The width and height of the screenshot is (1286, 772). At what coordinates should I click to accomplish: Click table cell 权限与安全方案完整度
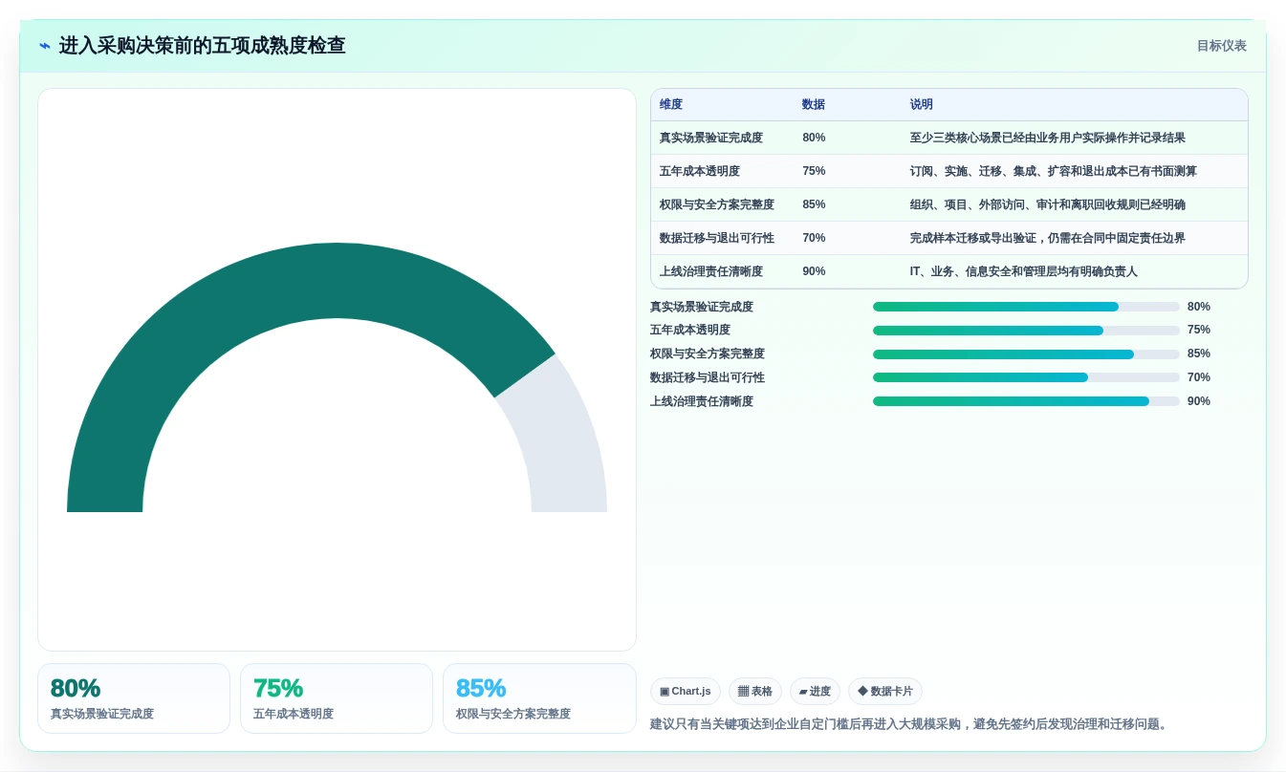tap(717, 204)
